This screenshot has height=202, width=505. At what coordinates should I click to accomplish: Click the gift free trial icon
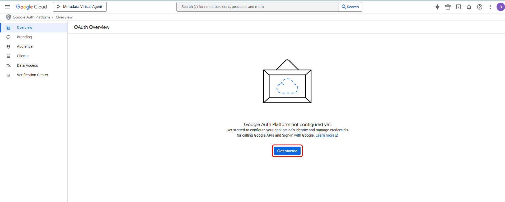pos(448,7)
